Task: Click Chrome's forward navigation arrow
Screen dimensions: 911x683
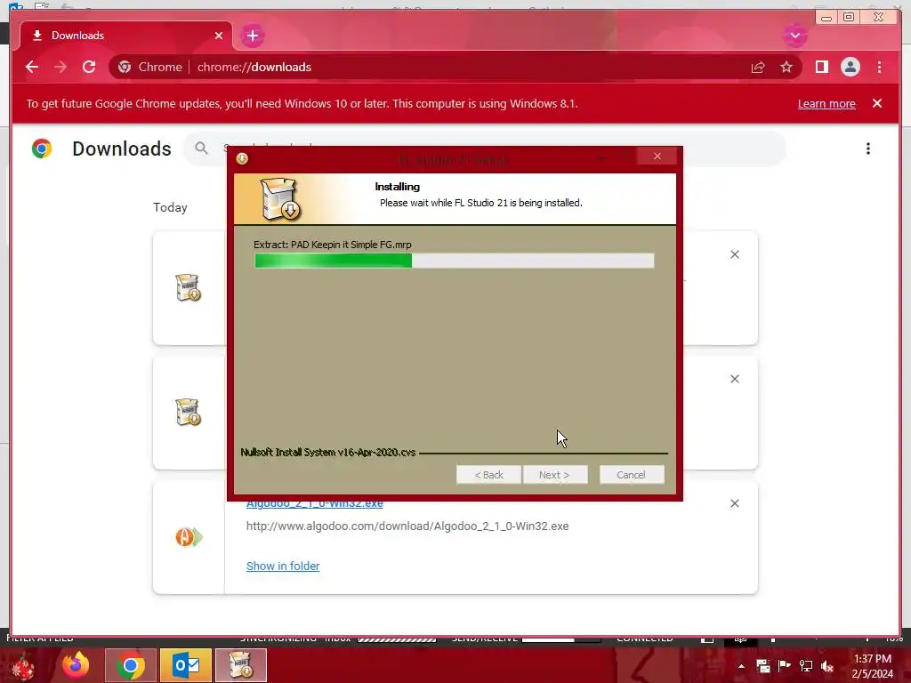Action: tap(60, 67)
